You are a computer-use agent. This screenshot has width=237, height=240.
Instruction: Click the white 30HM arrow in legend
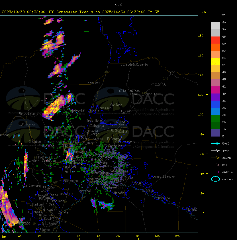pyautogui.click(x=215, y=150)
